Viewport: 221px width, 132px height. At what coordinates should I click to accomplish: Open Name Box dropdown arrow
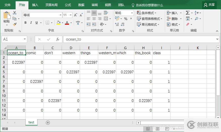25,39
